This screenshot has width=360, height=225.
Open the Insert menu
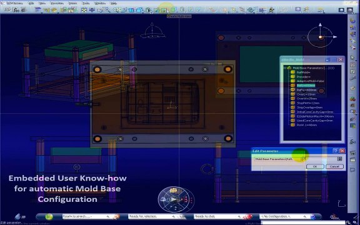point(72,4)
